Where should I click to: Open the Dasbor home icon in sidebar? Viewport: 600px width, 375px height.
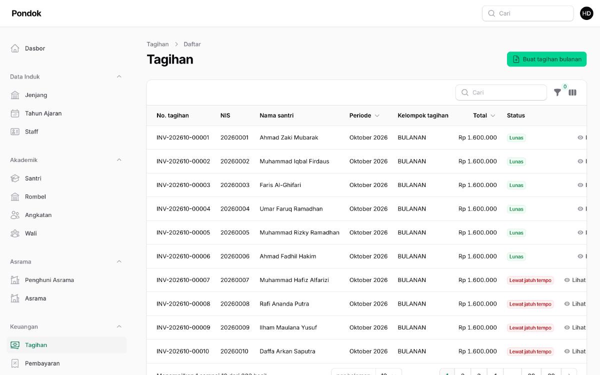(15, 48)
